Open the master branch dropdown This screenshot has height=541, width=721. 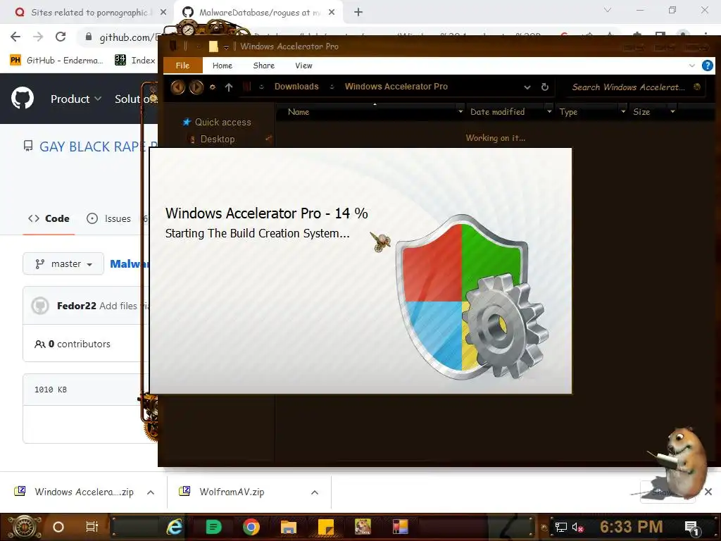click(x=63, y=264)
